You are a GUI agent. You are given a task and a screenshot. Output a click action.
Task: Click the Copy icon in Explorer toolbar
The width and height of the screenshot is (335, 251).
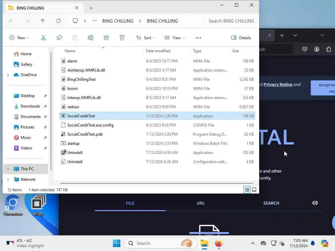[x=59, y=38]
